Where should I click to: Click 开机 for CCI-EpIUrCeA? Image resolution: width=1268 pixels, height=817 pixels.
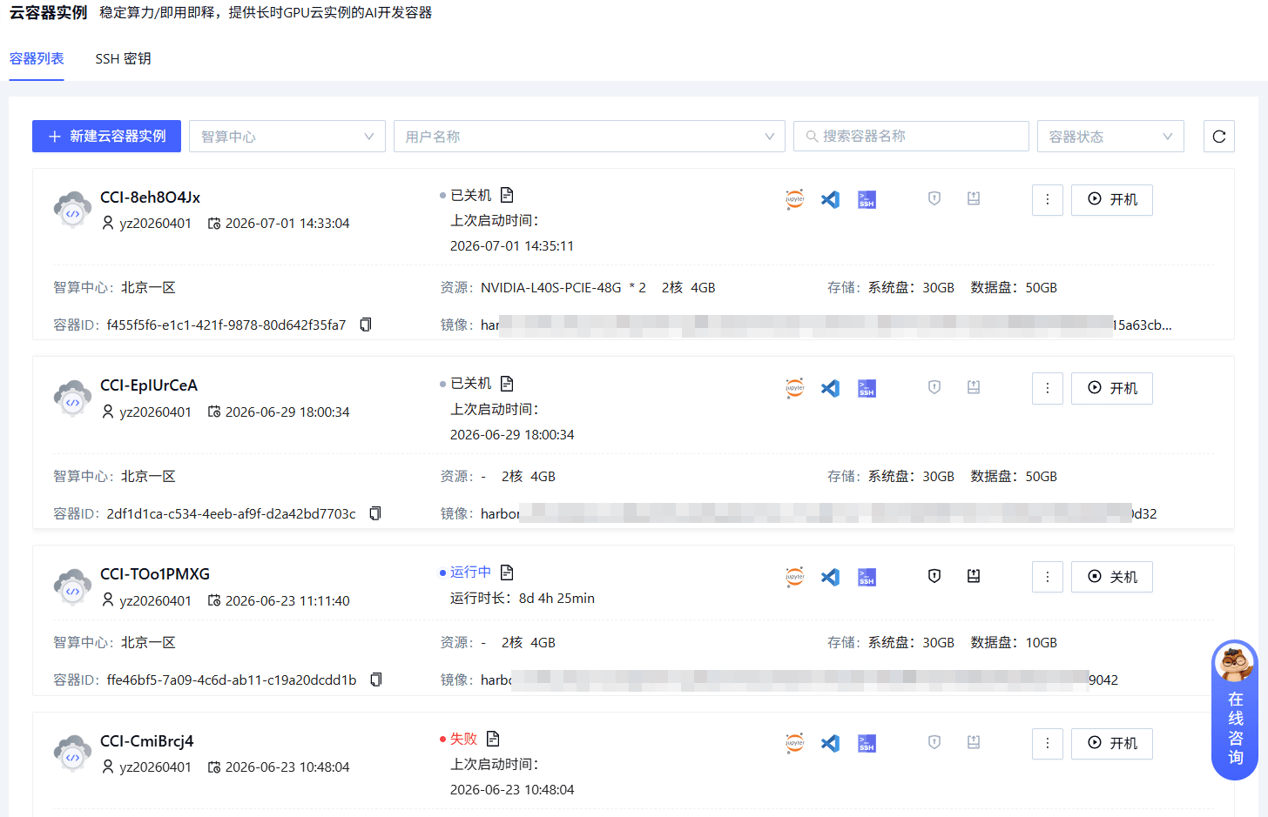tap(1112, 389)
